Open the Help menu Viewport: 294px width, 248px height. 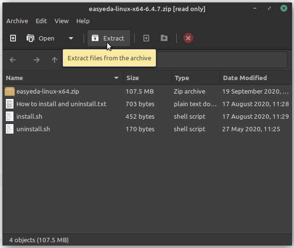coord(83,21)
